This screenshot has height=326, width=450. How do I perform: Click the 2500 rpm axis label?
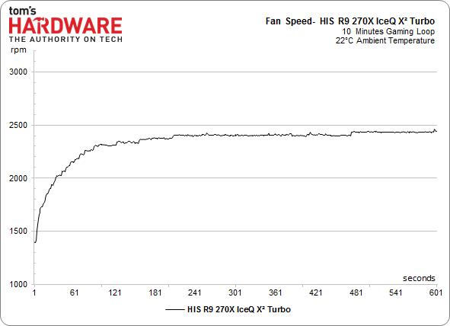[18, 125]
